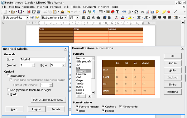
Task: Open the Tabella menu
Action: click(x=76, y=7)
